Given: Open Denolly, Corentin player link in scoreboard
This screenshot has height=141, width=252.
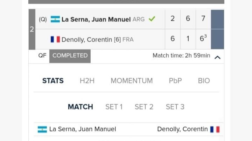Looking at the screenshot, I should point(87,40).
